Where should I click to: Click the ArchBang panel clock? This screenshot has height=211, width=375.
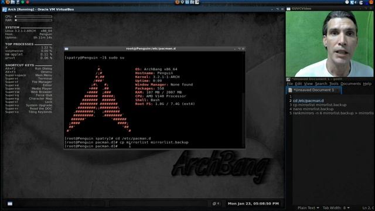253,203
